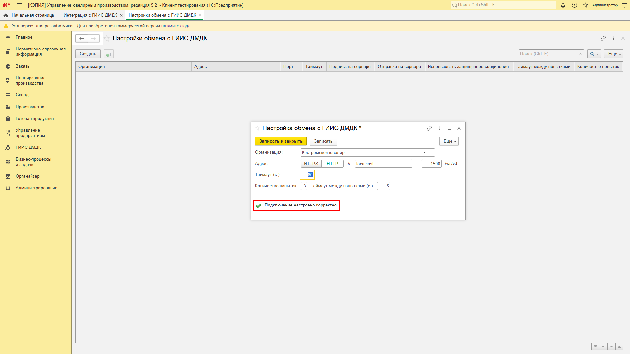Expand the dialog's Еще menu

click(449, 141)
